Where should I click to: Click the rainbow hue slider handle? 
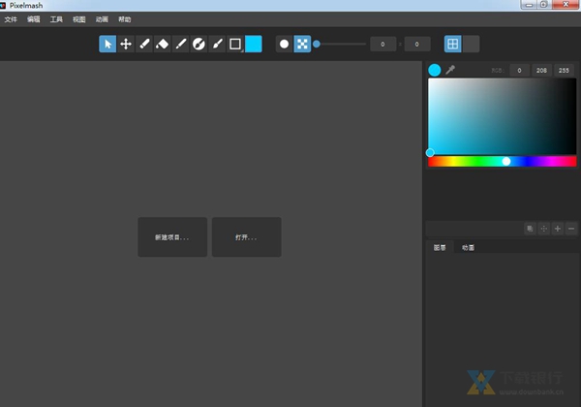click(506, 161)
